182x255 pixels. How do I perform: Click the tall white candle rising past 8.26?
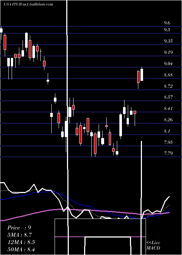point(120,125)
